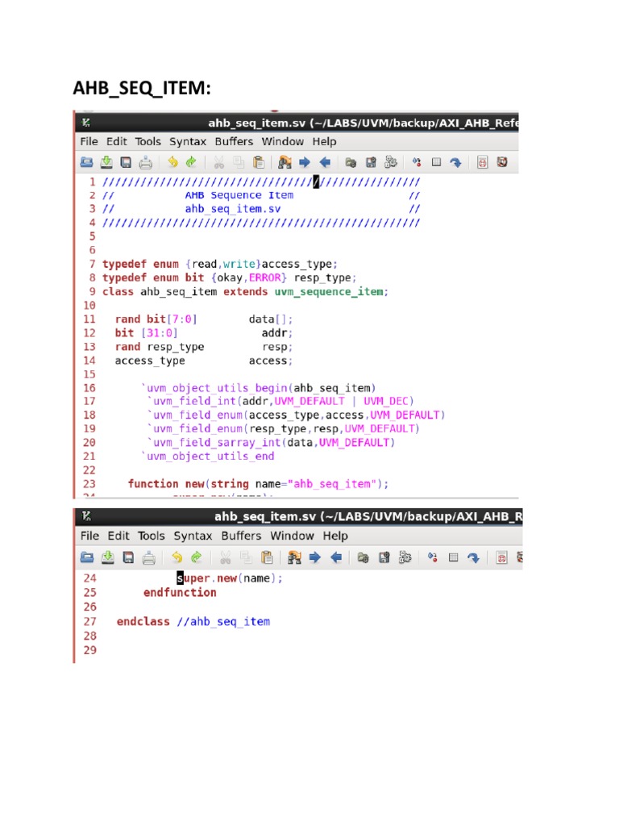Click Build Tags icon in bottom gVim toolbar
This screenshot has width=619, height=826.
tap(453, 557)
